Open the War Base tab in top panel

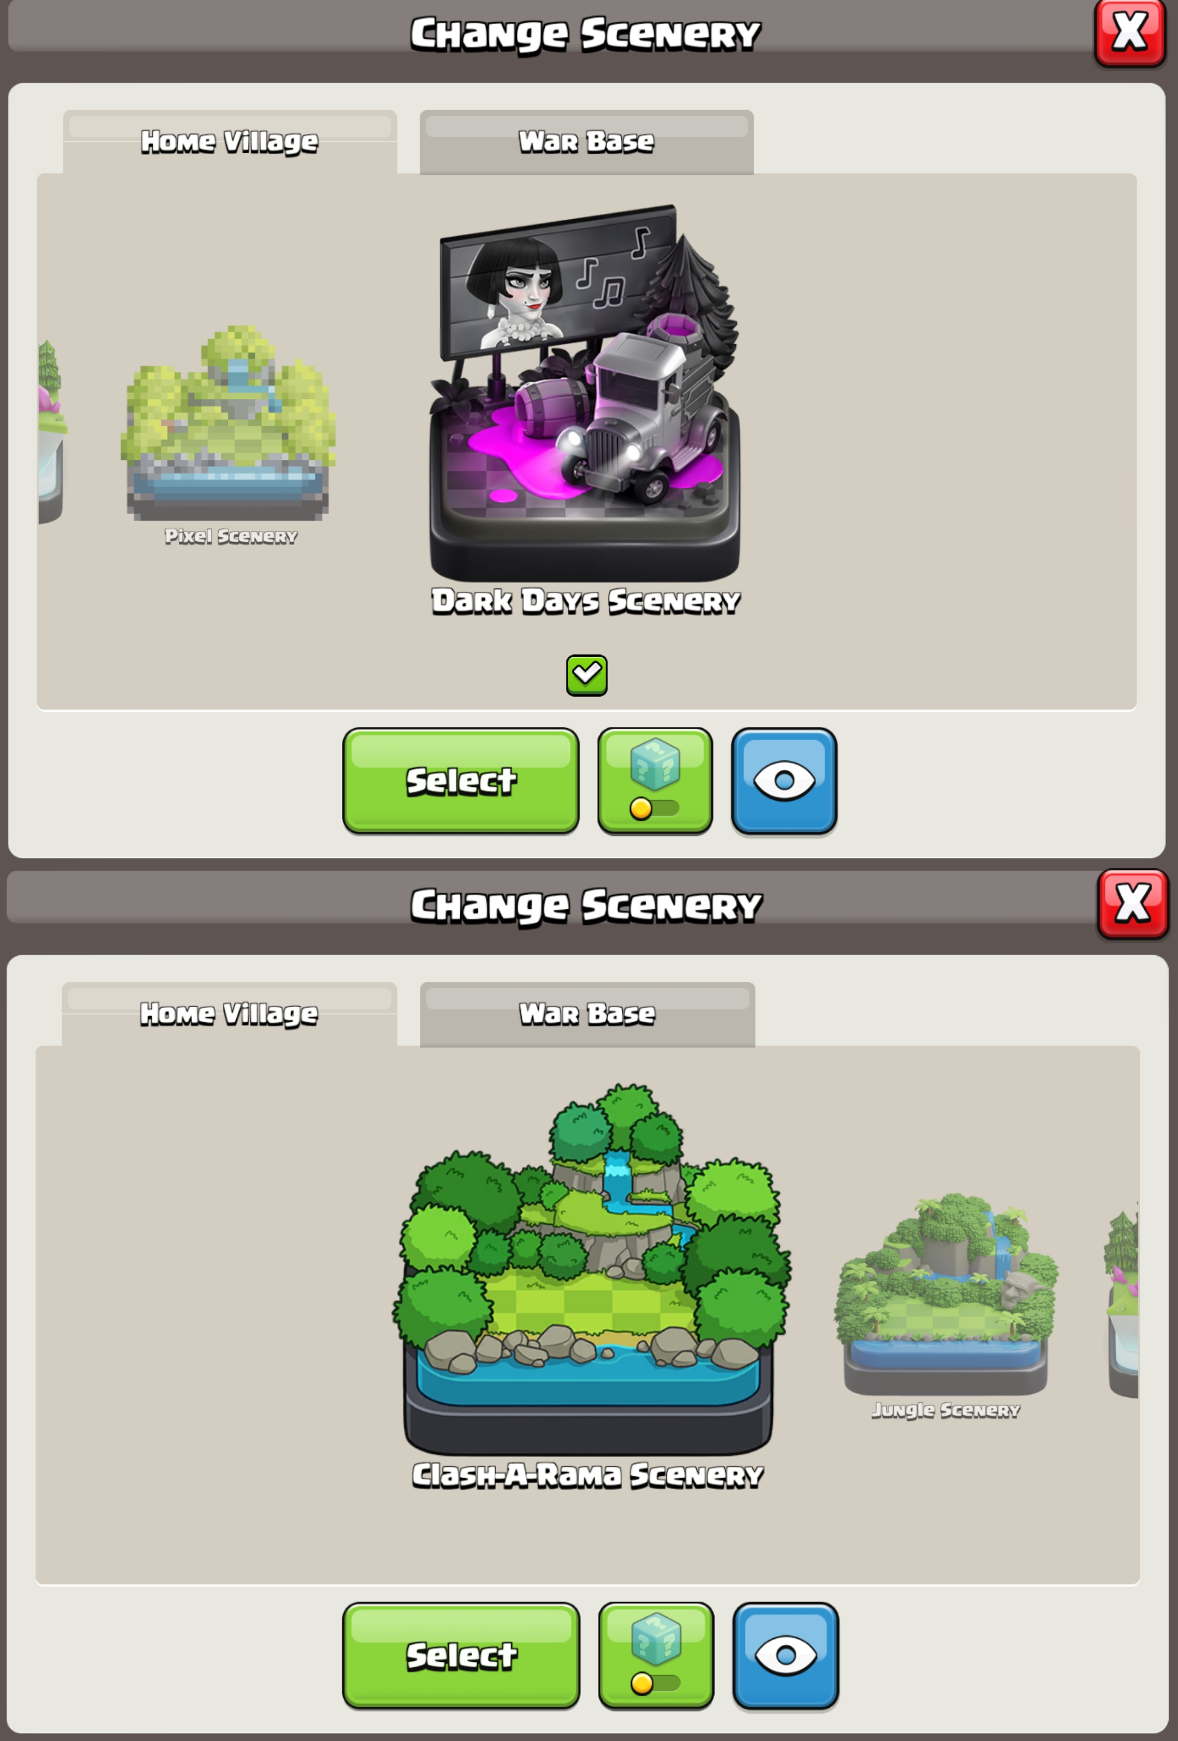586,142
